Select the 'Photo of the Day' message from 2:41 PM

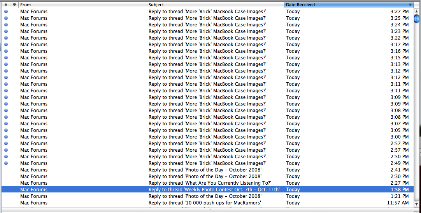point(205,170)
